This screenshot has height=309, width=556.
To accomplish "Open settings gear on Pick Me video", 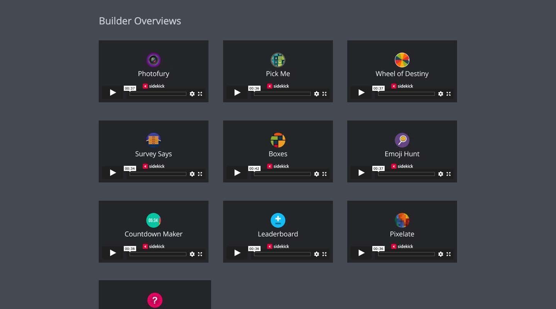I will click(x=317, y=94).
